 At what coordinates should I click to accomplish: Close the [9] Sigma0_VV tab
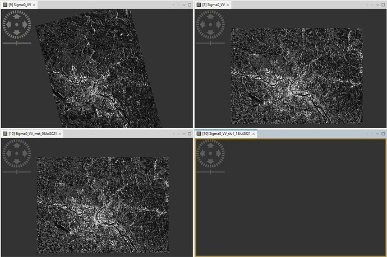[x=34, y=4]
